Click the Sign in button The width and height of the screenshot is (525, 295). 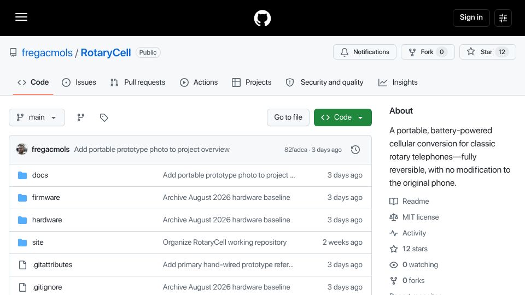pyautogui.click(x=471, y=17)
